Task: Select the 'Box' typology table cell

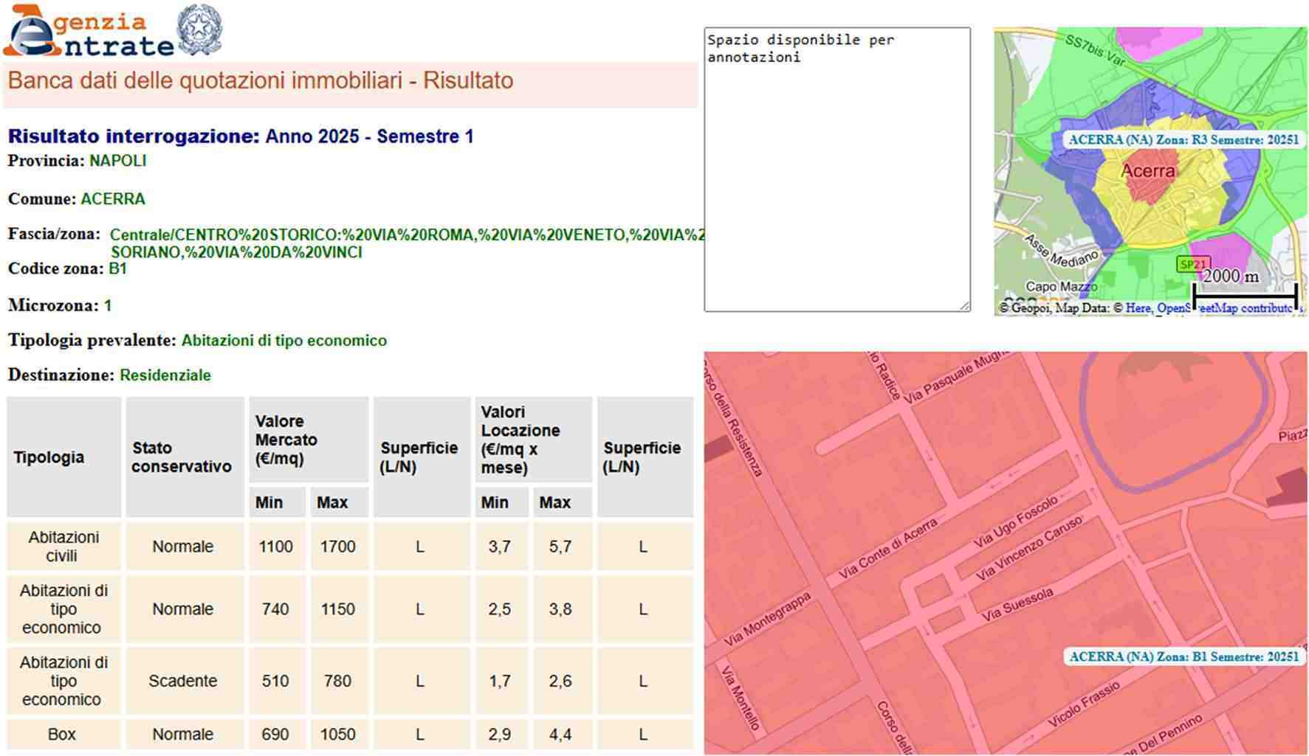Action: point(63,735)
